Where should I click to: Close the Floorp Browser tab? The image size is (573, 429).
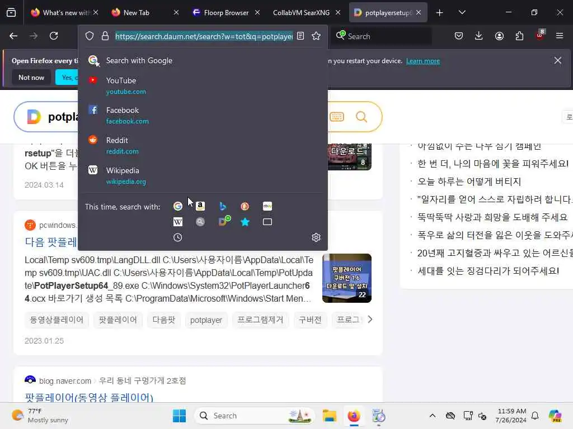pos(257,12)
